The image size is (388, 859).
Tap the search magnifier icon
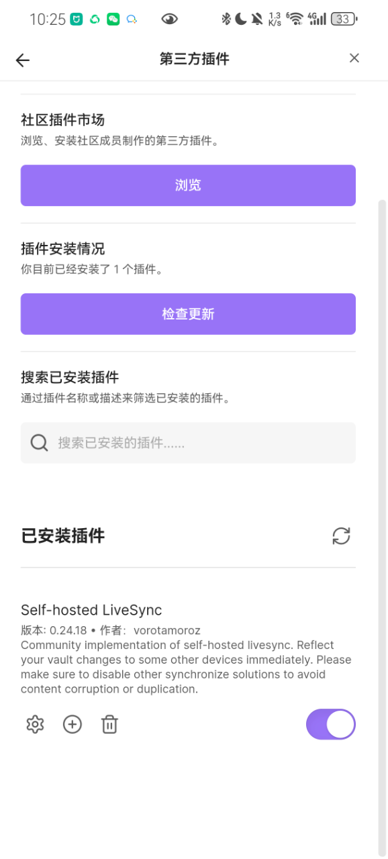click(x=40, y=443)
